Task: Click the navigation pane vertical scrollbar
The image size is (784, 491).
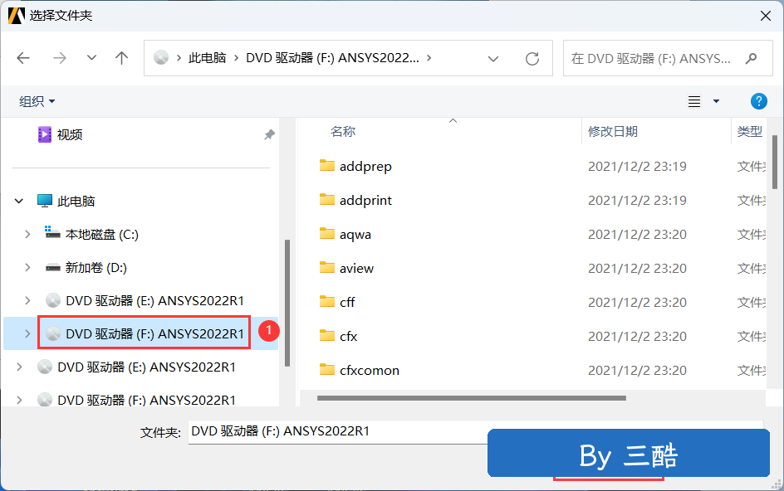Action: pos(287,304)
